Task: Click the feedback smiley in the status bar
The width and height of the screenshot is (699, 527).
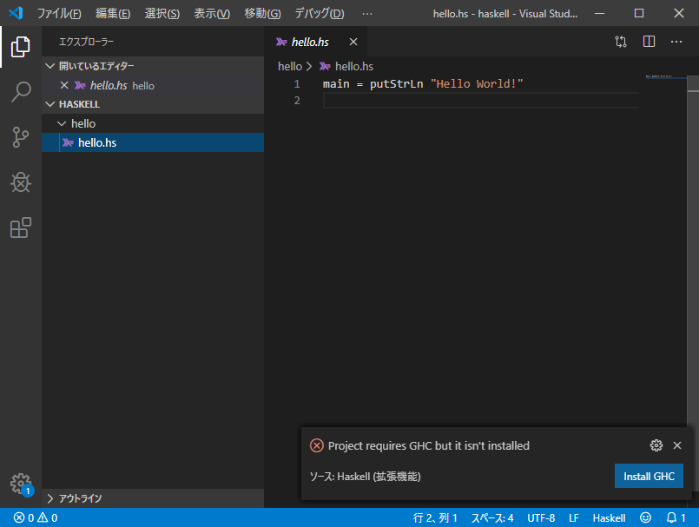Action: (644, 517)
